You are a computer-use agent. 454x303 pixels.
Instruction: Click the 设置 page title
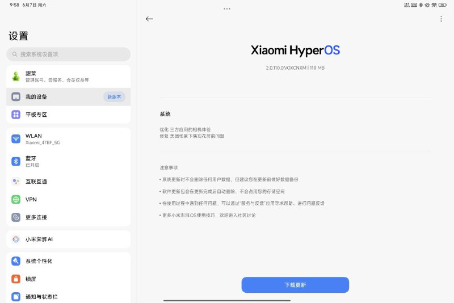[x=18, y=36]
